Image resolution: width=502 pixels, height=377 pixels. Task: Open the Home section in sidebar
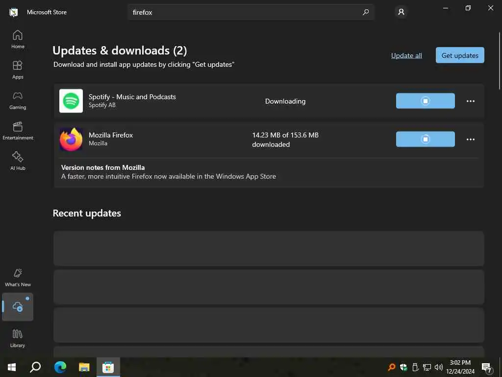(18, 39)
